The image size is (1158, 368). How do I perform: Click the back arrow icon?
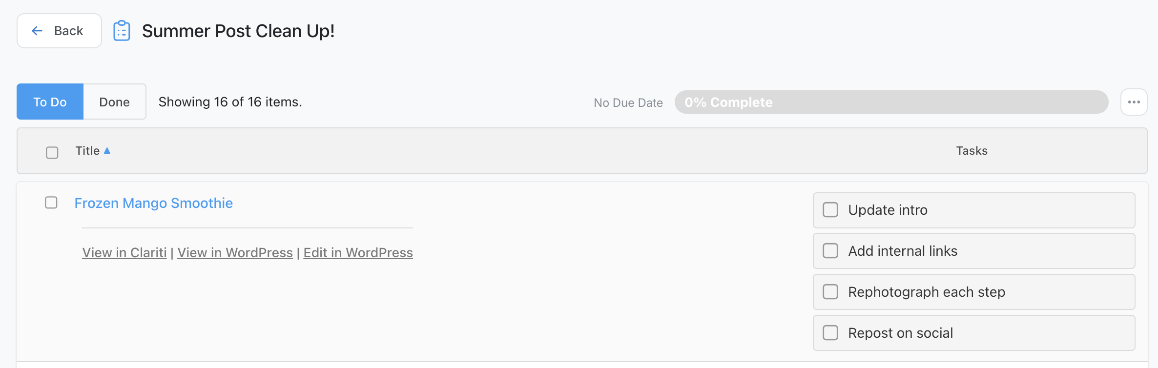pyautogui.click(x=37, y=31)
